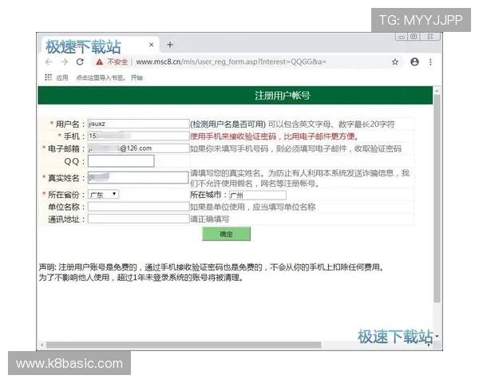
Task: Close the current browser tab
Action: coord(151,45)
